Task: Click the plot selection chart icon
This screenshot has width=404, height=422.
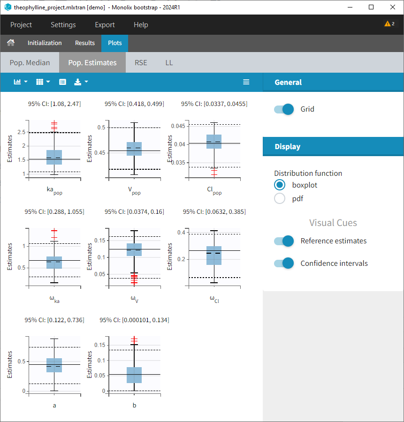Action: point(17,82)
